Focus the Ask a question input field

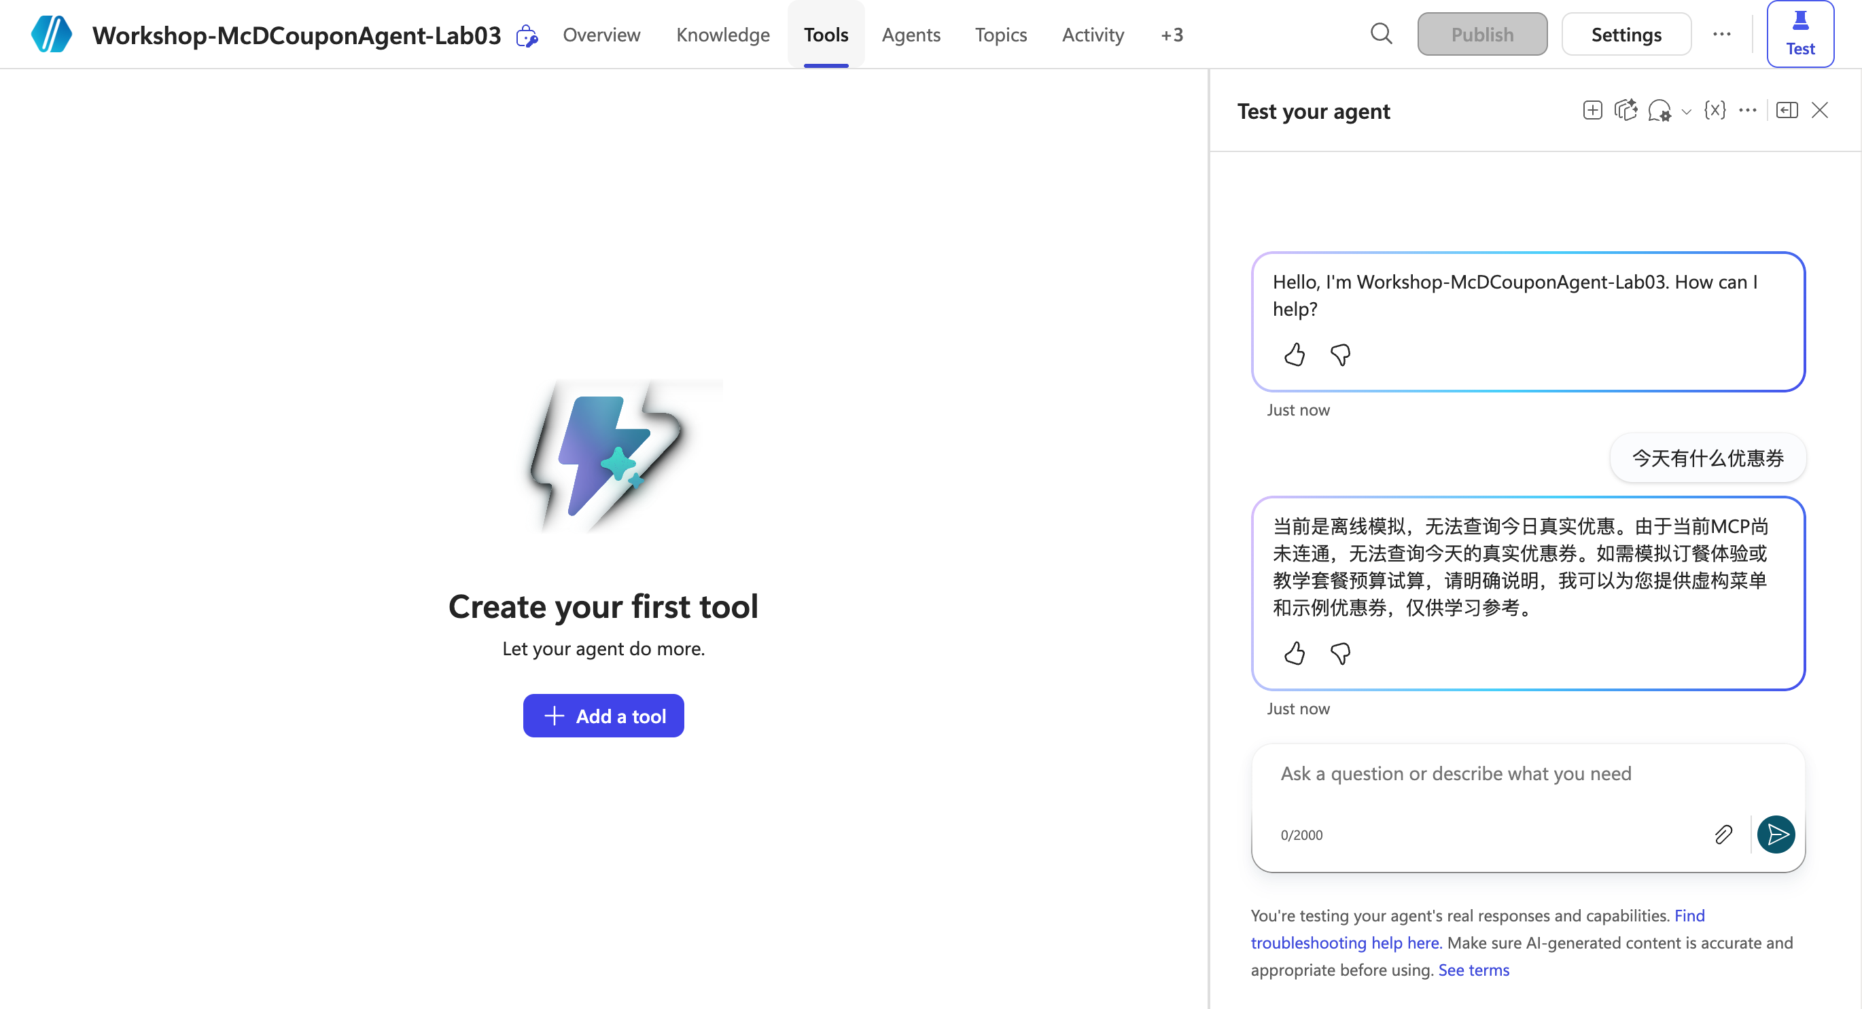[x=1528, y=774]
